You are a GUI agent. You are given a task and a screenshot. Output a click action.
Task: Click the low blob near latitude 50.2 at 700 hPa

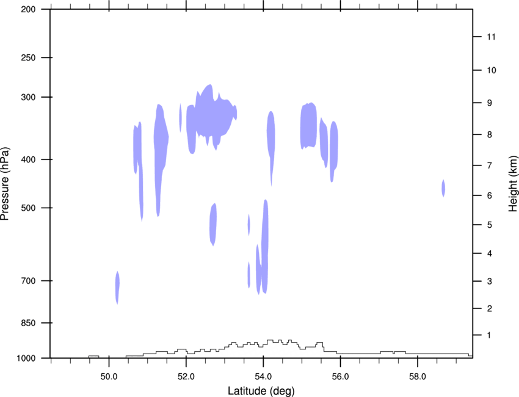(x=117, y=288)
